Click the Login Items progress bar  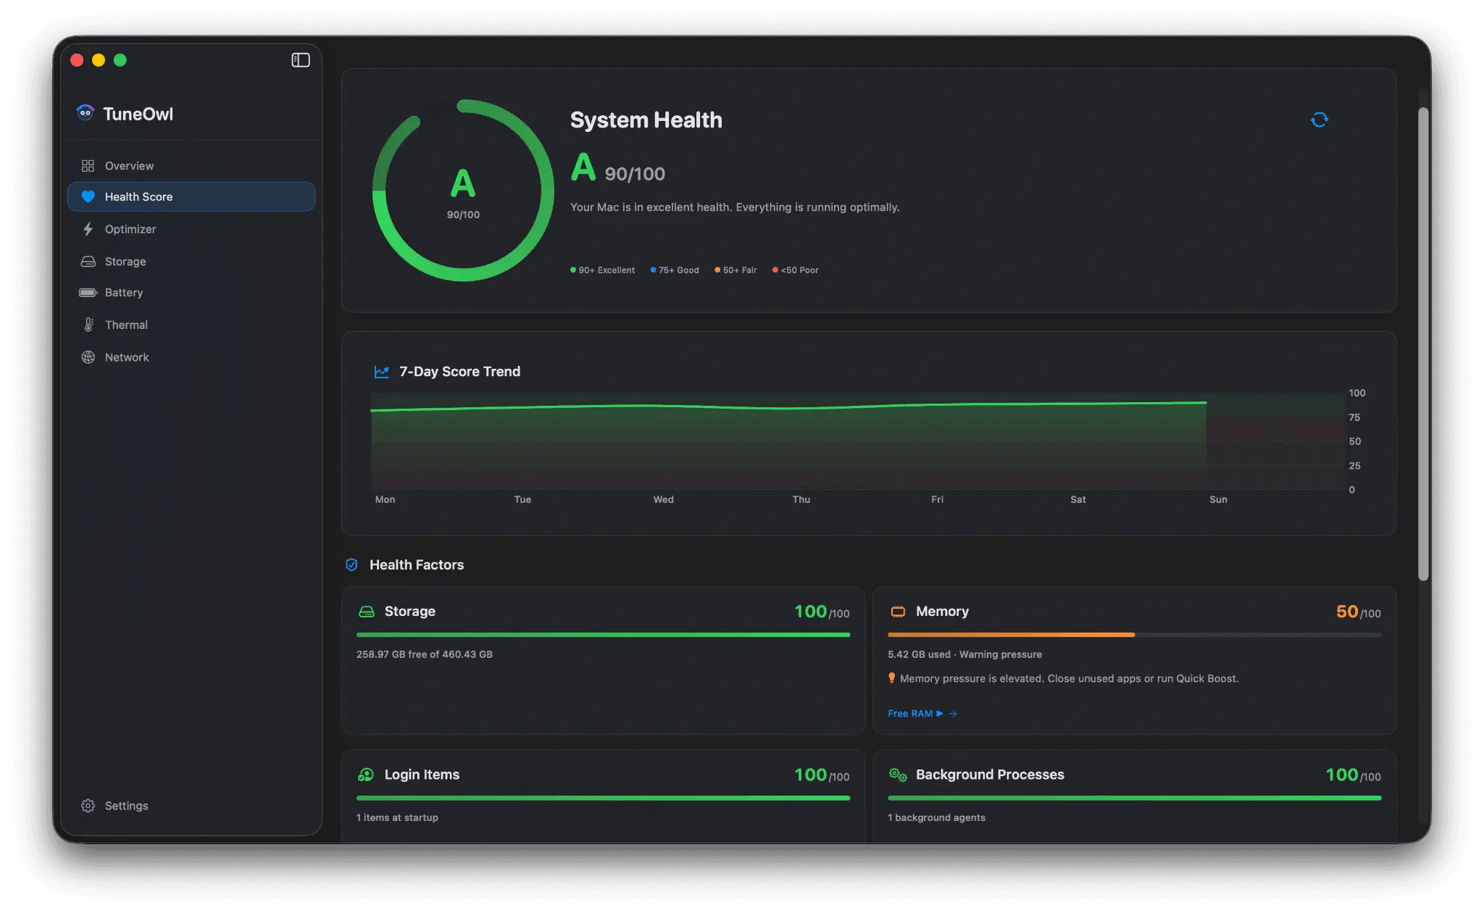click(603, 798)
